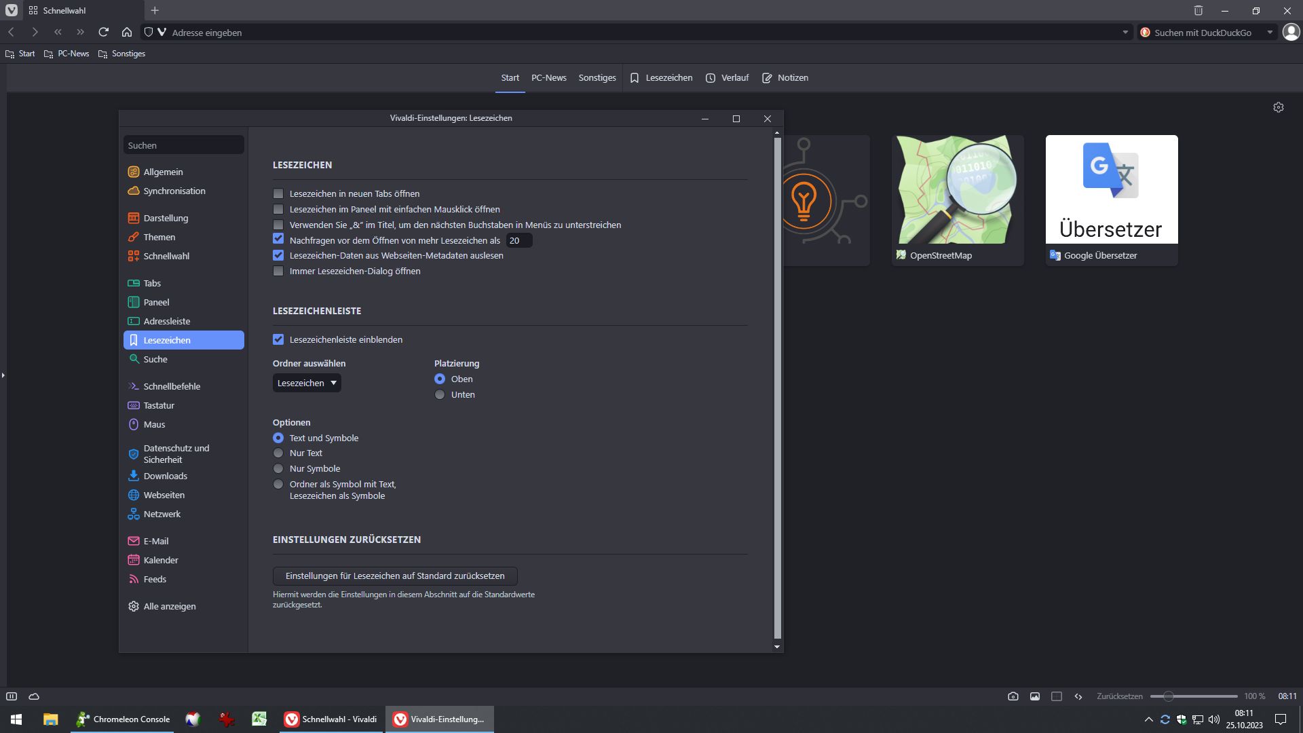This screenshot has width=1303, height=733.
Task: Open the Tabs settings section
Action: (x=152, y=284)
